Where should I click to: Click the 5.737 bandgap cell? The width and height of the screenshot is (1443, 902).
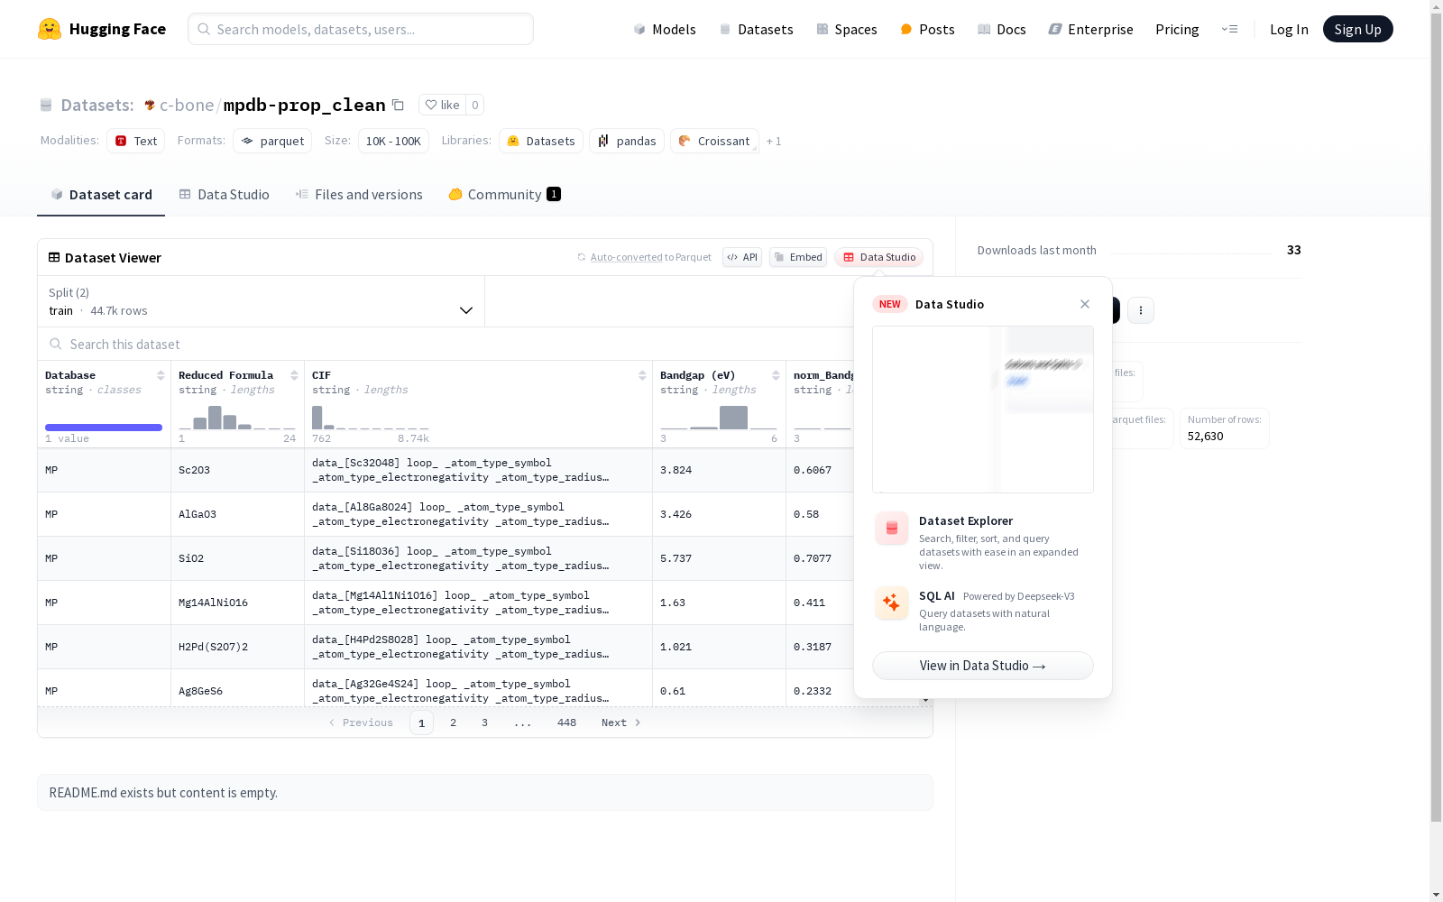[x=719, y=558]
